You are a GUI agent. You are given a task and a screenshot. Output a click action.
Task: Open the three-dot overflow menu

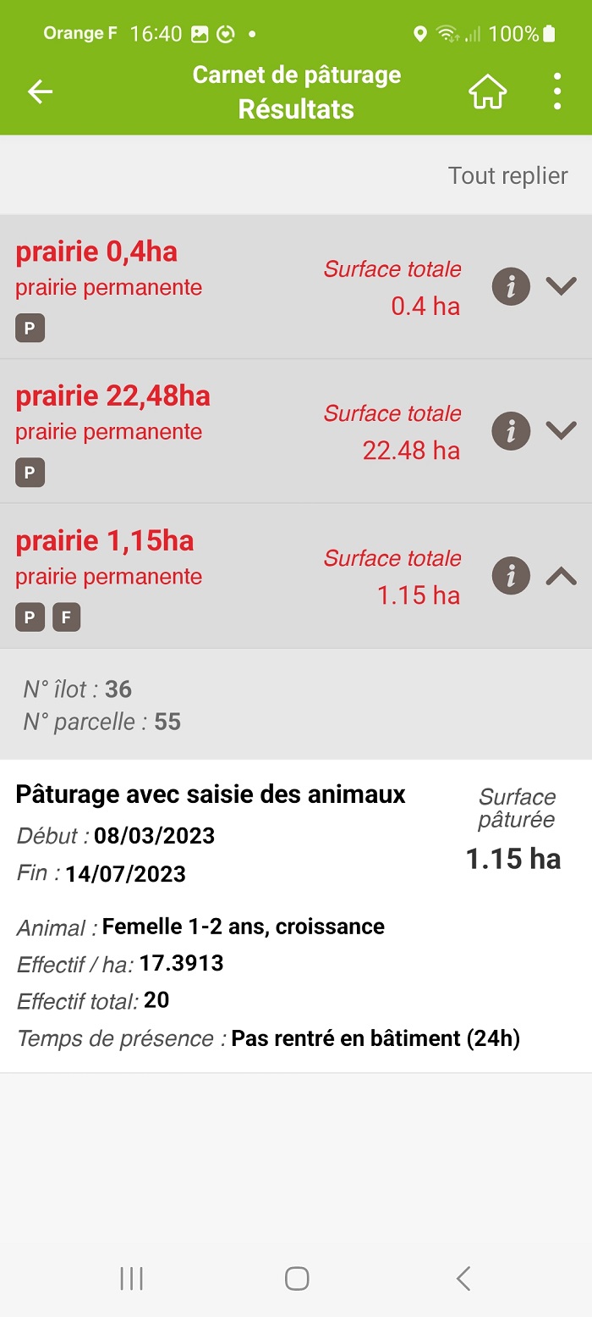pyautogui.click(x=556, y=91)
